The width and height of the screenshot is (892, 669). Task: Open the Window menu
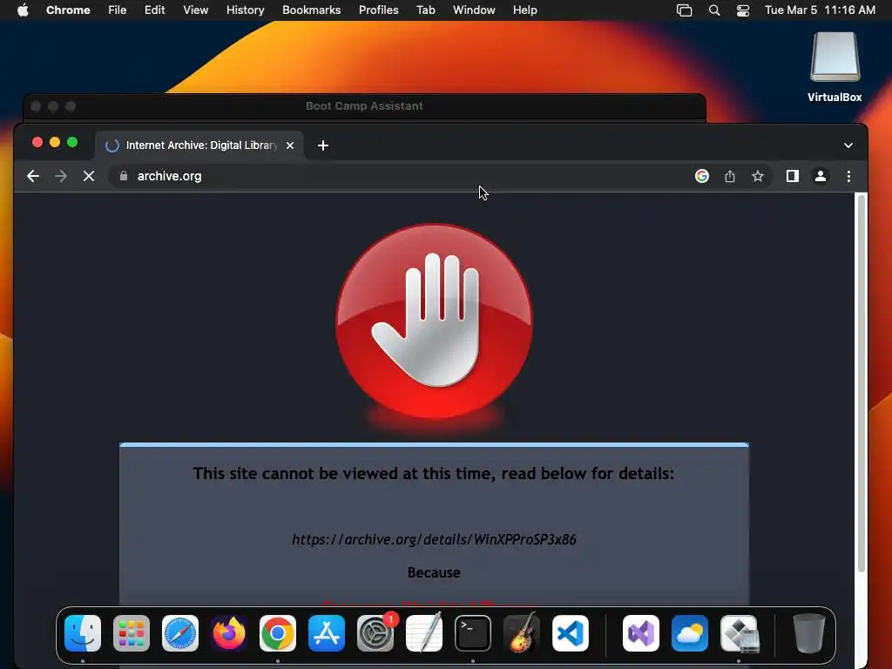point(474,10)
